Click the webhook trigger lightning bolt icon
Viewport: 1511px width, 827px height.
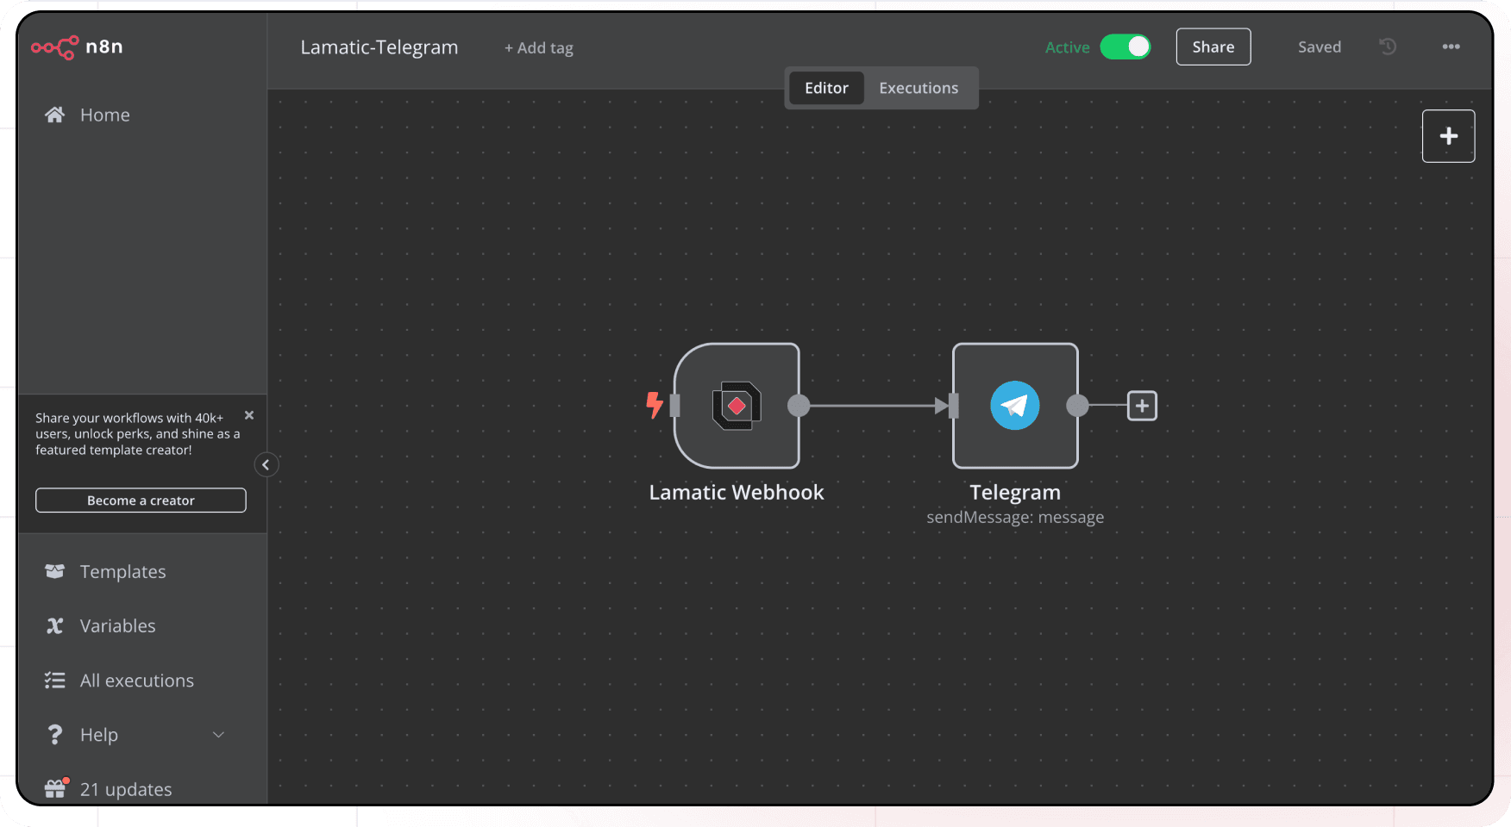655,404
